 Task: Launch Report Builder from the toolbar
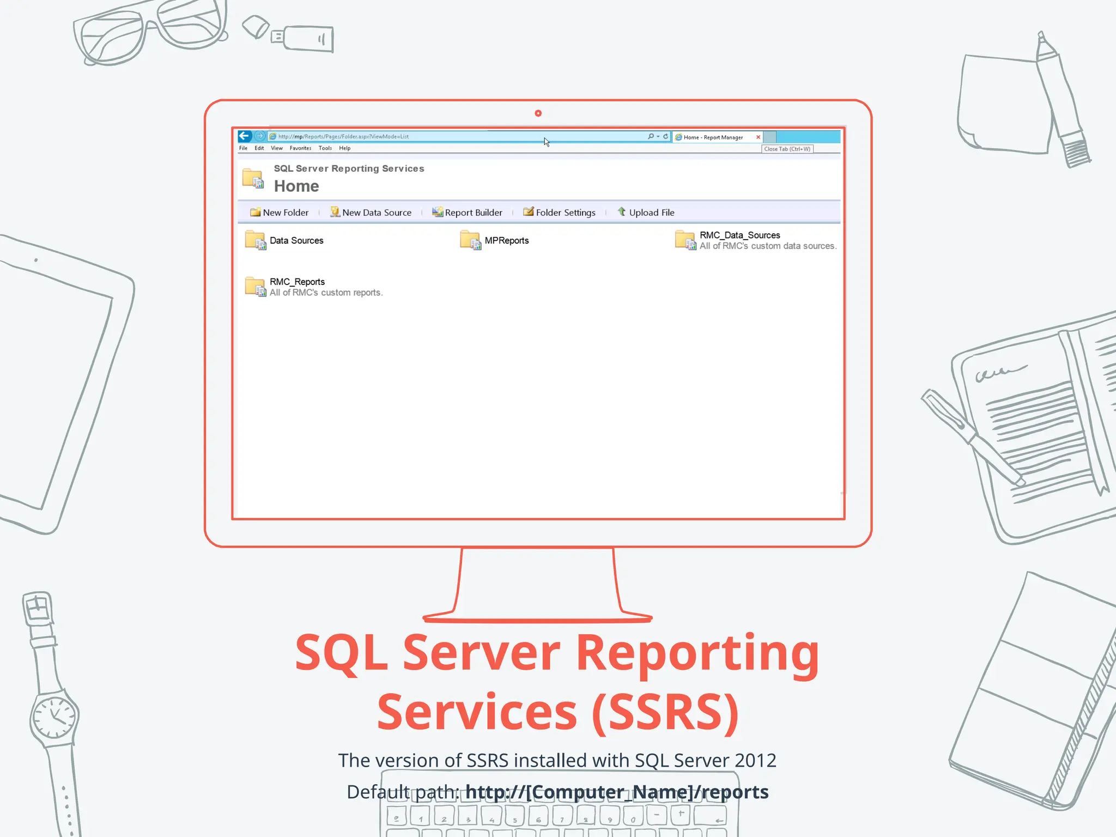click(467, 213)
